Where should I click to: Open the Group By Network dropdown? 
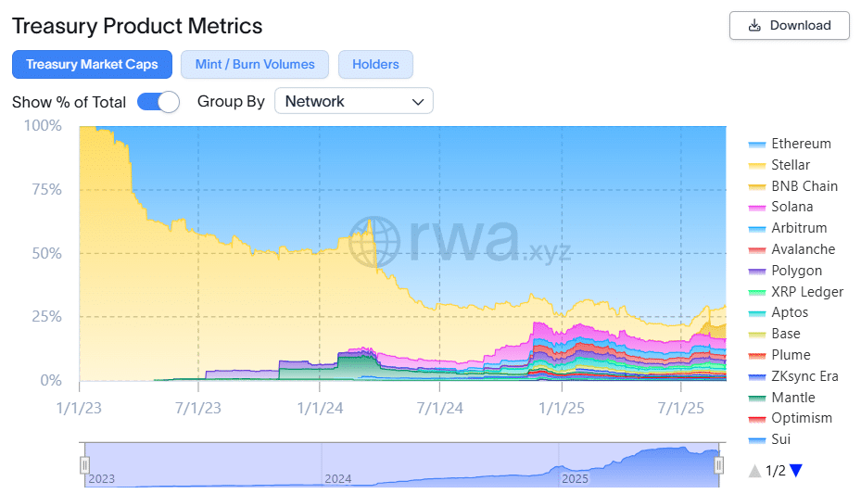(x=353, y=102)
